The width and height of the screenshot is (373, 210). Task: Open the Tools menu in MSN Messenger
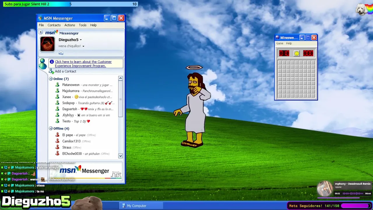(x=82, y=25)
